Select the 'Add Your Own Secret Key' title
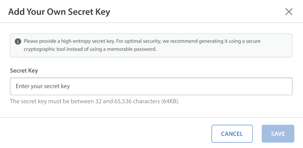303x148 pixels. tap(59, 12)
